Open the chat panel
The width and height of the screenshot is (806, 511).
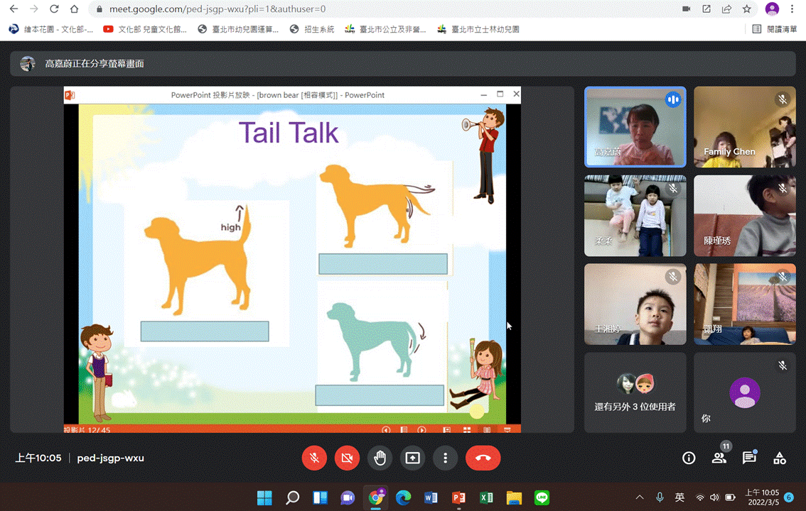[749, 458]
